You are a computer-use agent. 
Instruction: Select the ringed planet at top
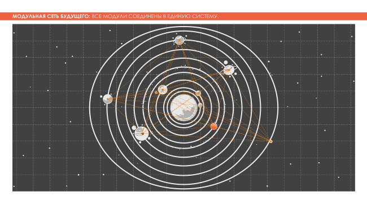pos(180,40)
